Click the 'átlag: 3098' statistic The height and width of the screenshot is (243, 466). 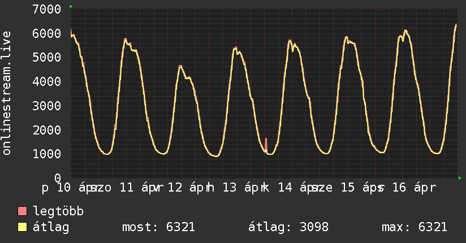point(288,227)
